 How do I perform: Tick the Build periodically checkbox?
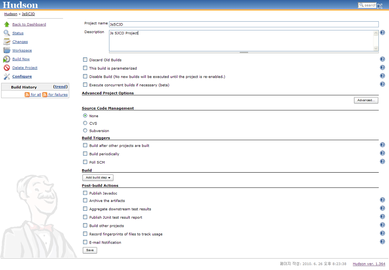pos(85,154)
